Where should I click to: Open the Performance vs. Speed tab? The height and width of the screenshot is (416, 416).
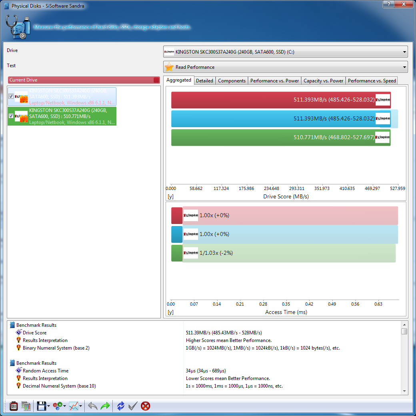(x=372, y=81)
